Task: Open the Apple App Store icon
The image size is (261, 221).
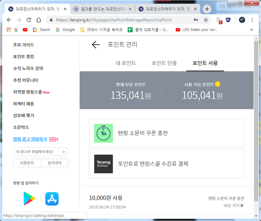Action: [x=52, y=199]
